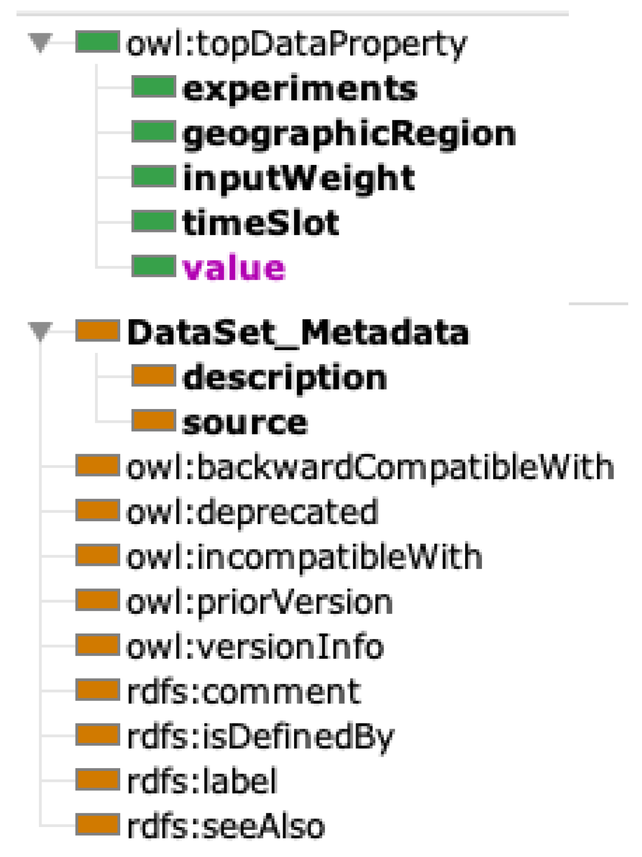Select owl:incompatibleWith in the tree

coord(304,556)
